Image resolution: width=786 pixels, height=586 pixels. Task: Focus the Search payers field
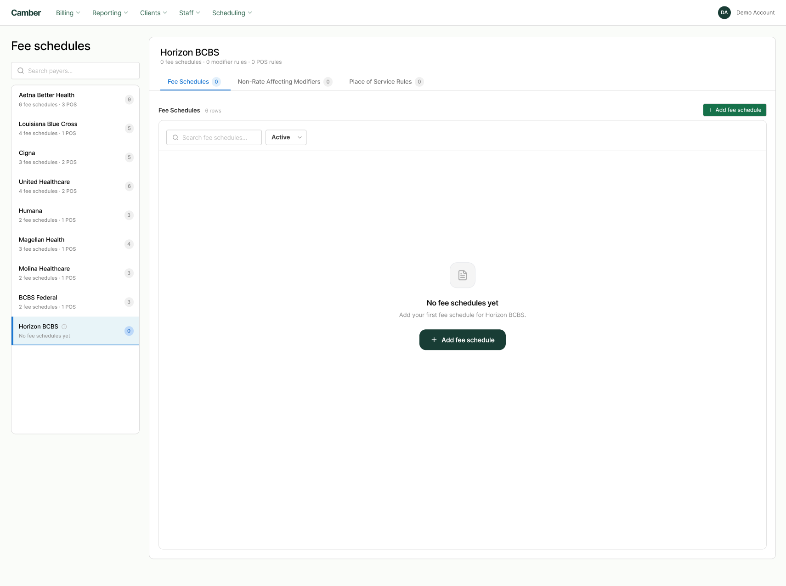tap(75, 71)
